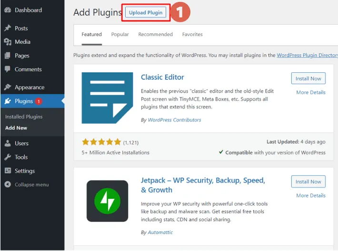The width and height of the screenshot is (338, 251).
Task: Click the Plugins update count badge
Action: 39,101
